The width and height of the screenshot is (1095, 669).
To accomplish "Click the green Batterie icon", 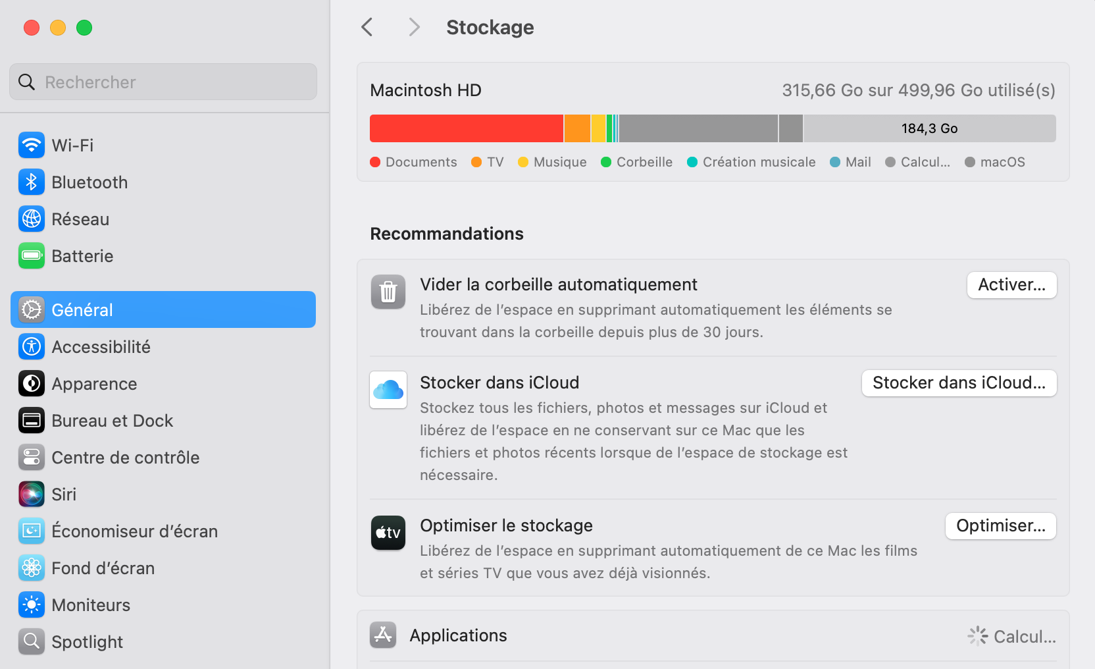I will pos(32,255).
